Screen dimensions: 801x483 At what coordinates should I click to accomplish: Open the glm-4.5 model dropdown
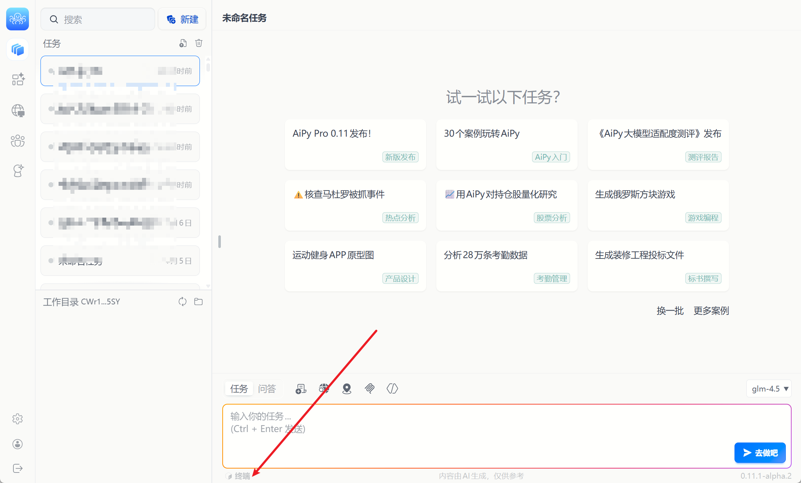click(769, 389)
